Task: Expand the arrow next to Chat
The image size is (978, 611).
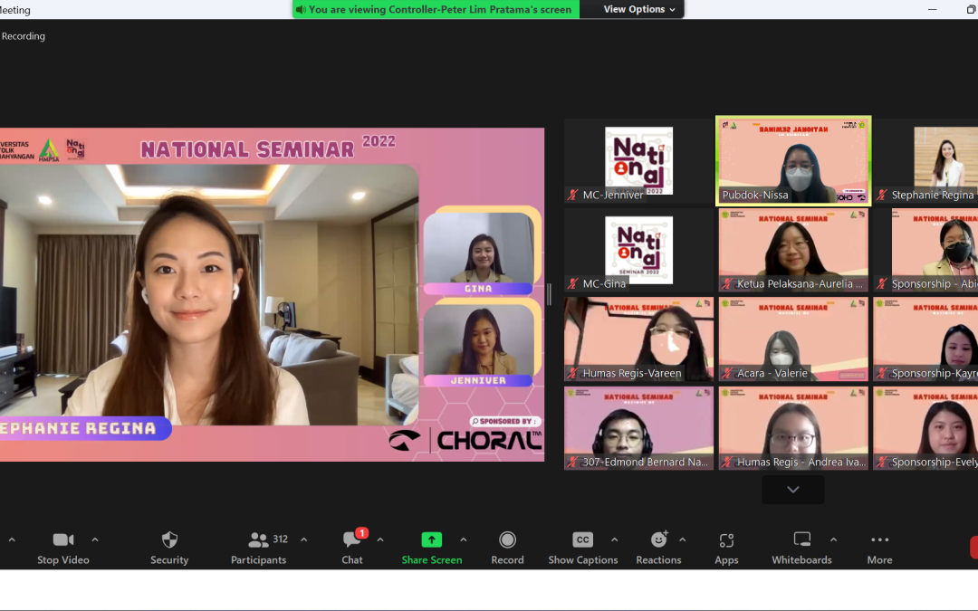Action: pyautogui.click(x=380, y=539)
